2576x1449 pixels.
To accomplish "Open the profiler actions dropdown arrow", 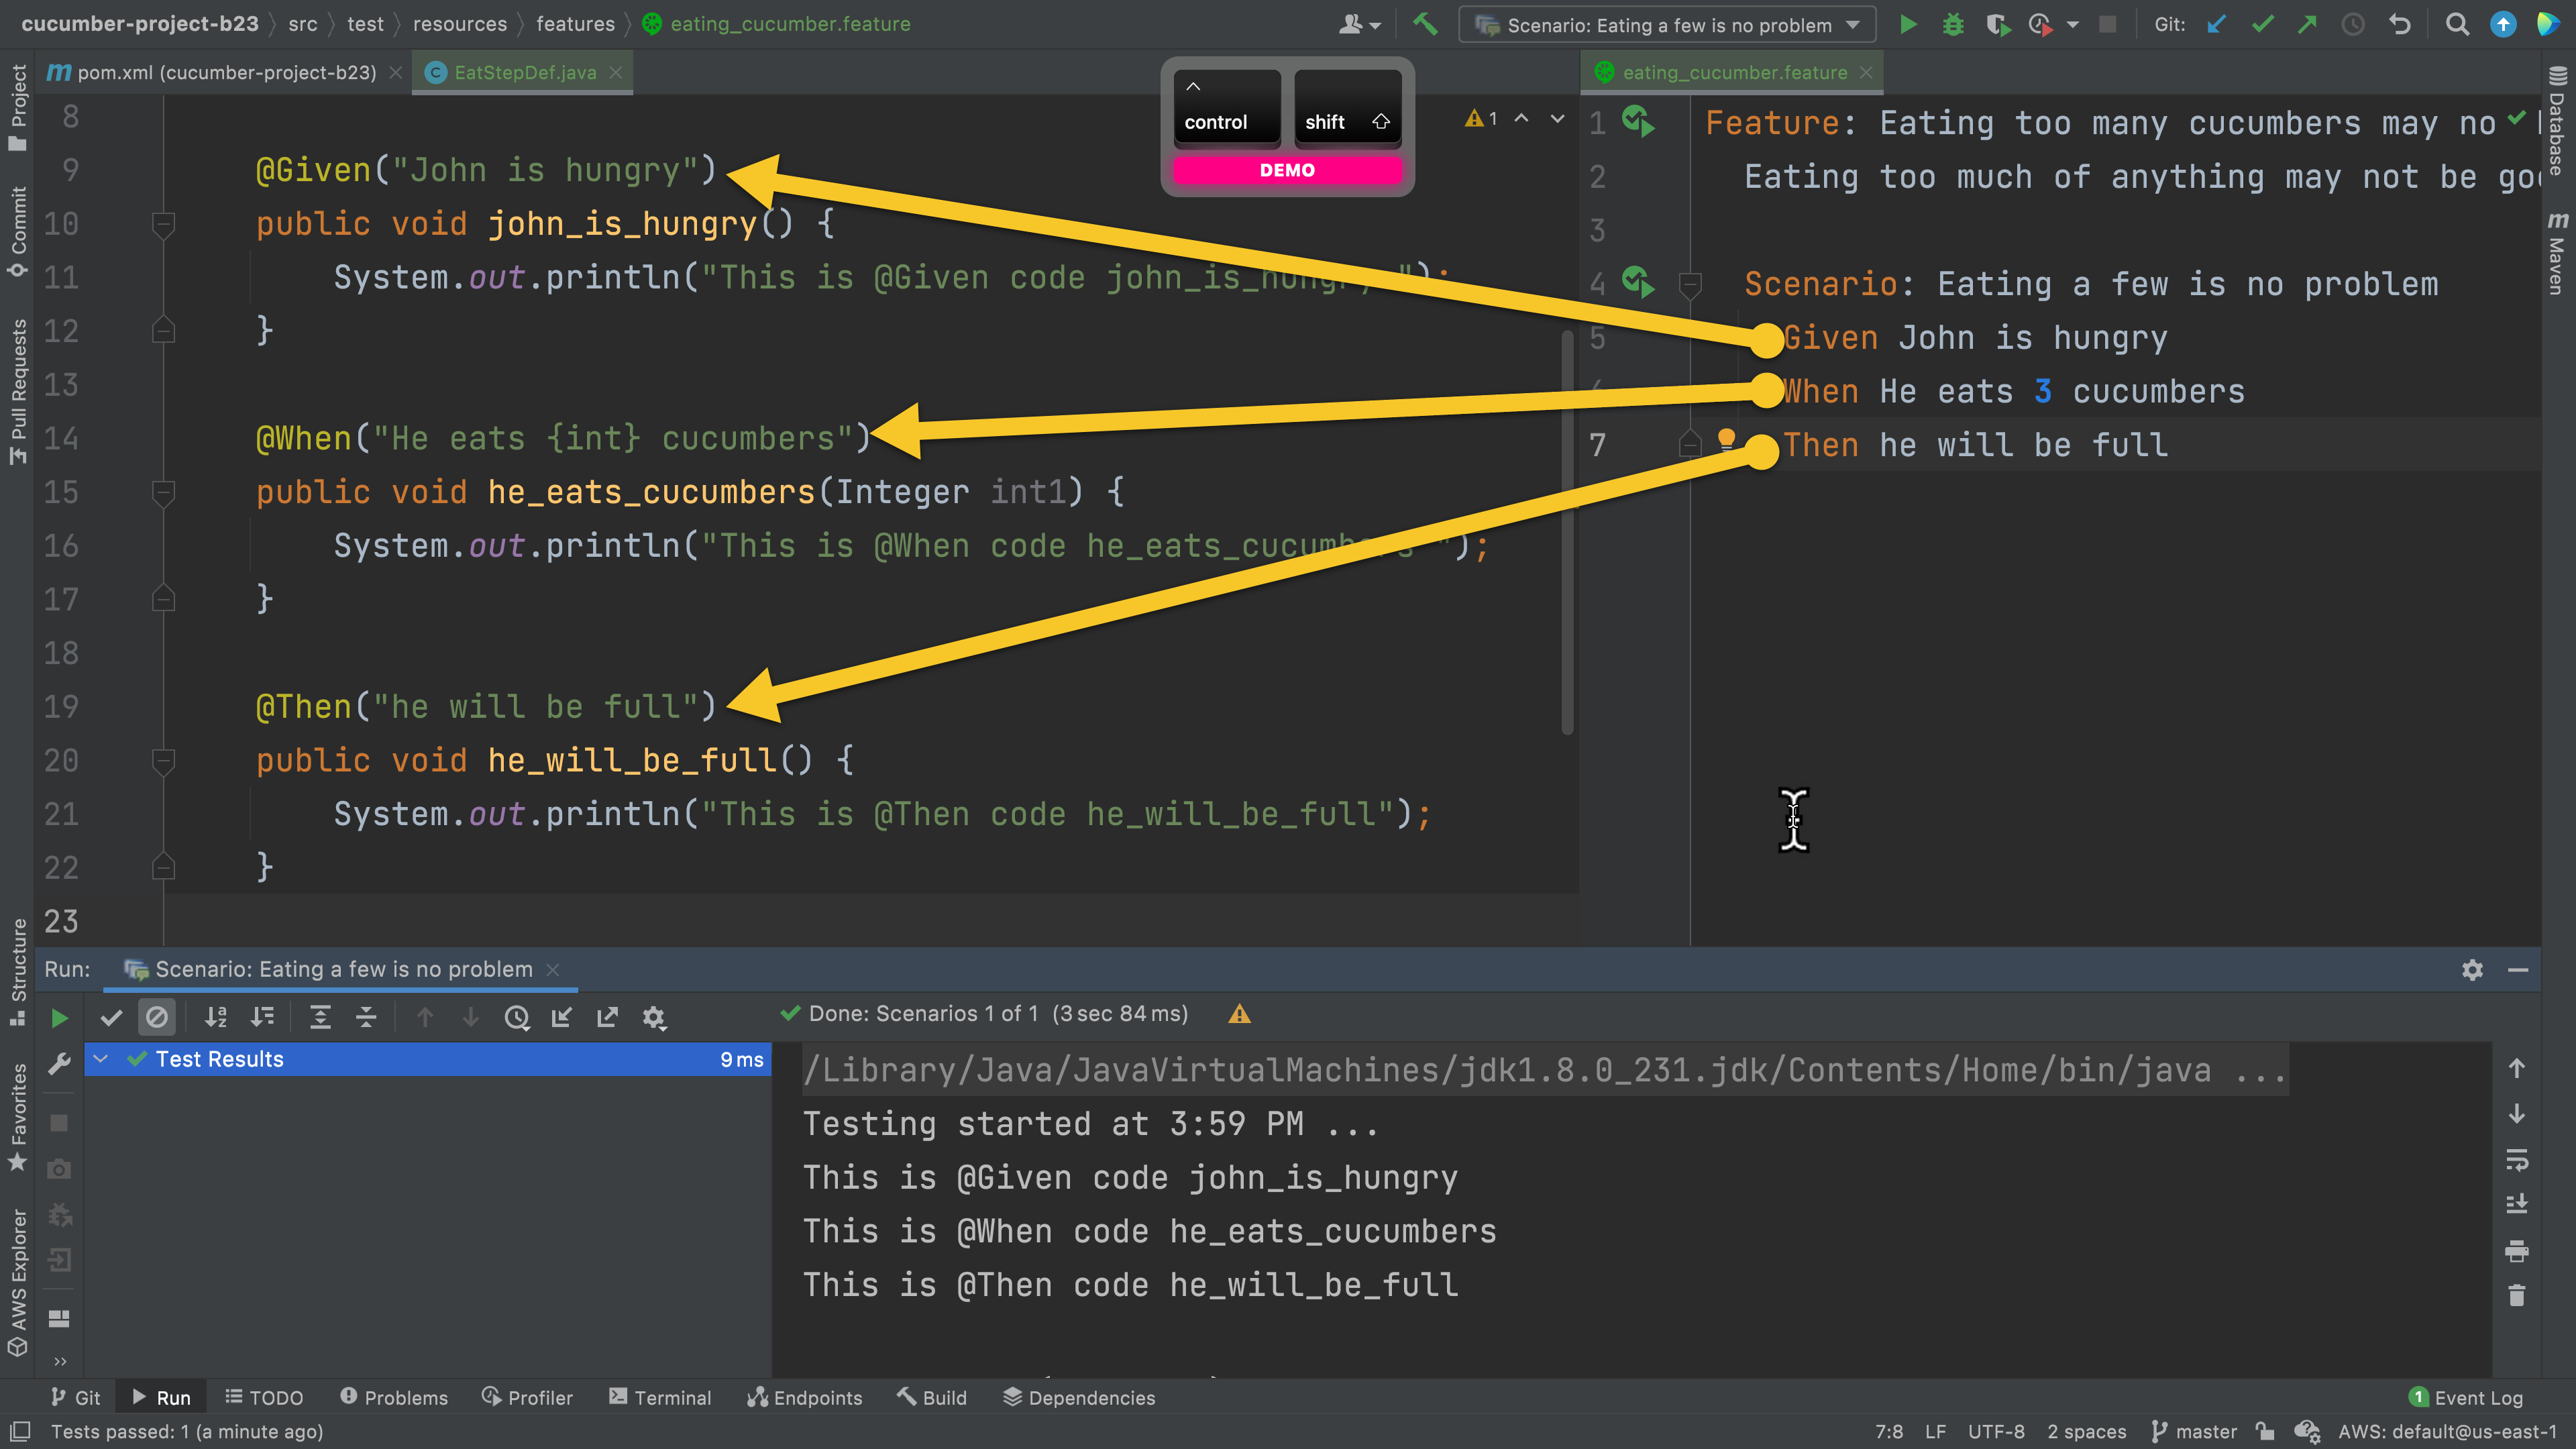I will click(2072, 24).
